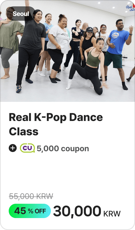Click the crossed-out 55,000 KRW price
Screen dimensions: 135x230
(31, 196)
